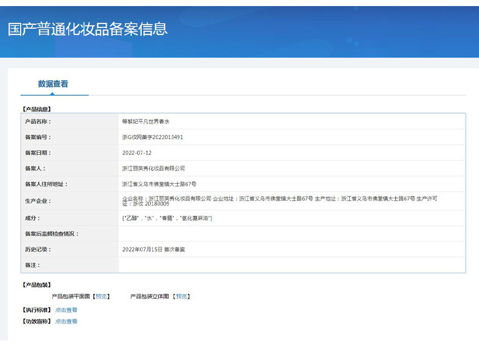Click the 产品名称 row label
479x352 pixels.
tap(38, 122)
